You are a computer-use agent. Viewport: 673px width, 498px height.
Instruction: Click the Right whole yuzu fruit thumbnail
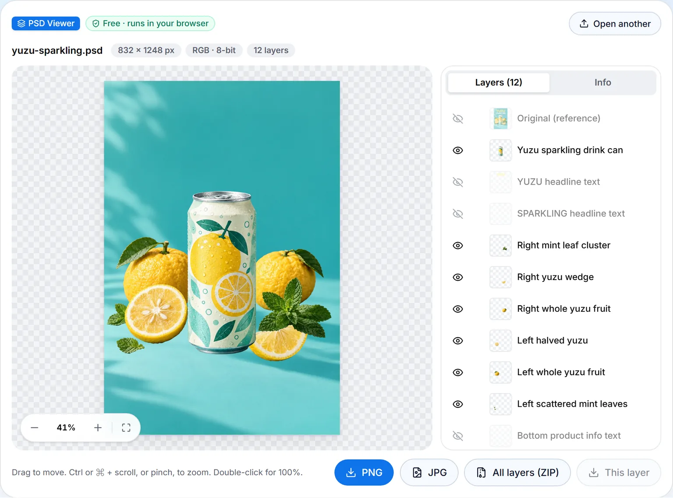point(500,309)
